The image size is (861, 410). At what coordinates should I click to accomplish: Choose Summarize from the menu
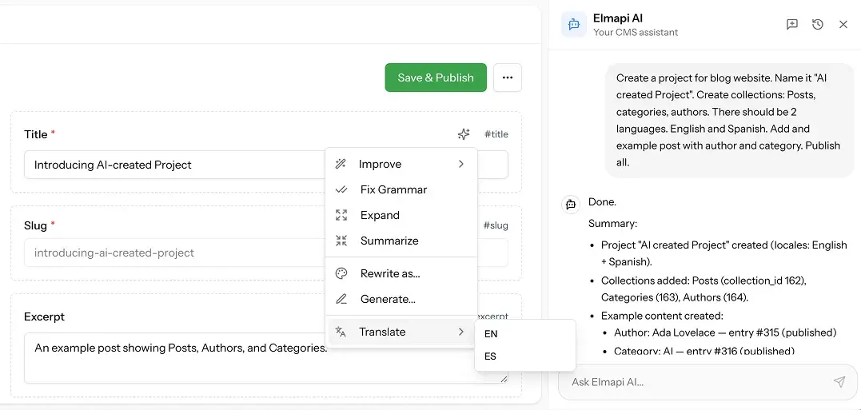(x=401, y=241)
